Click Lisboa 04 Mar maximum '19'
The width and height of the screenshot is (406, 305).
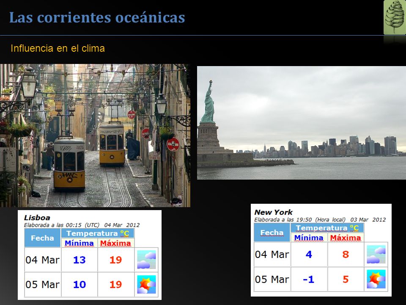click(116, 260)
